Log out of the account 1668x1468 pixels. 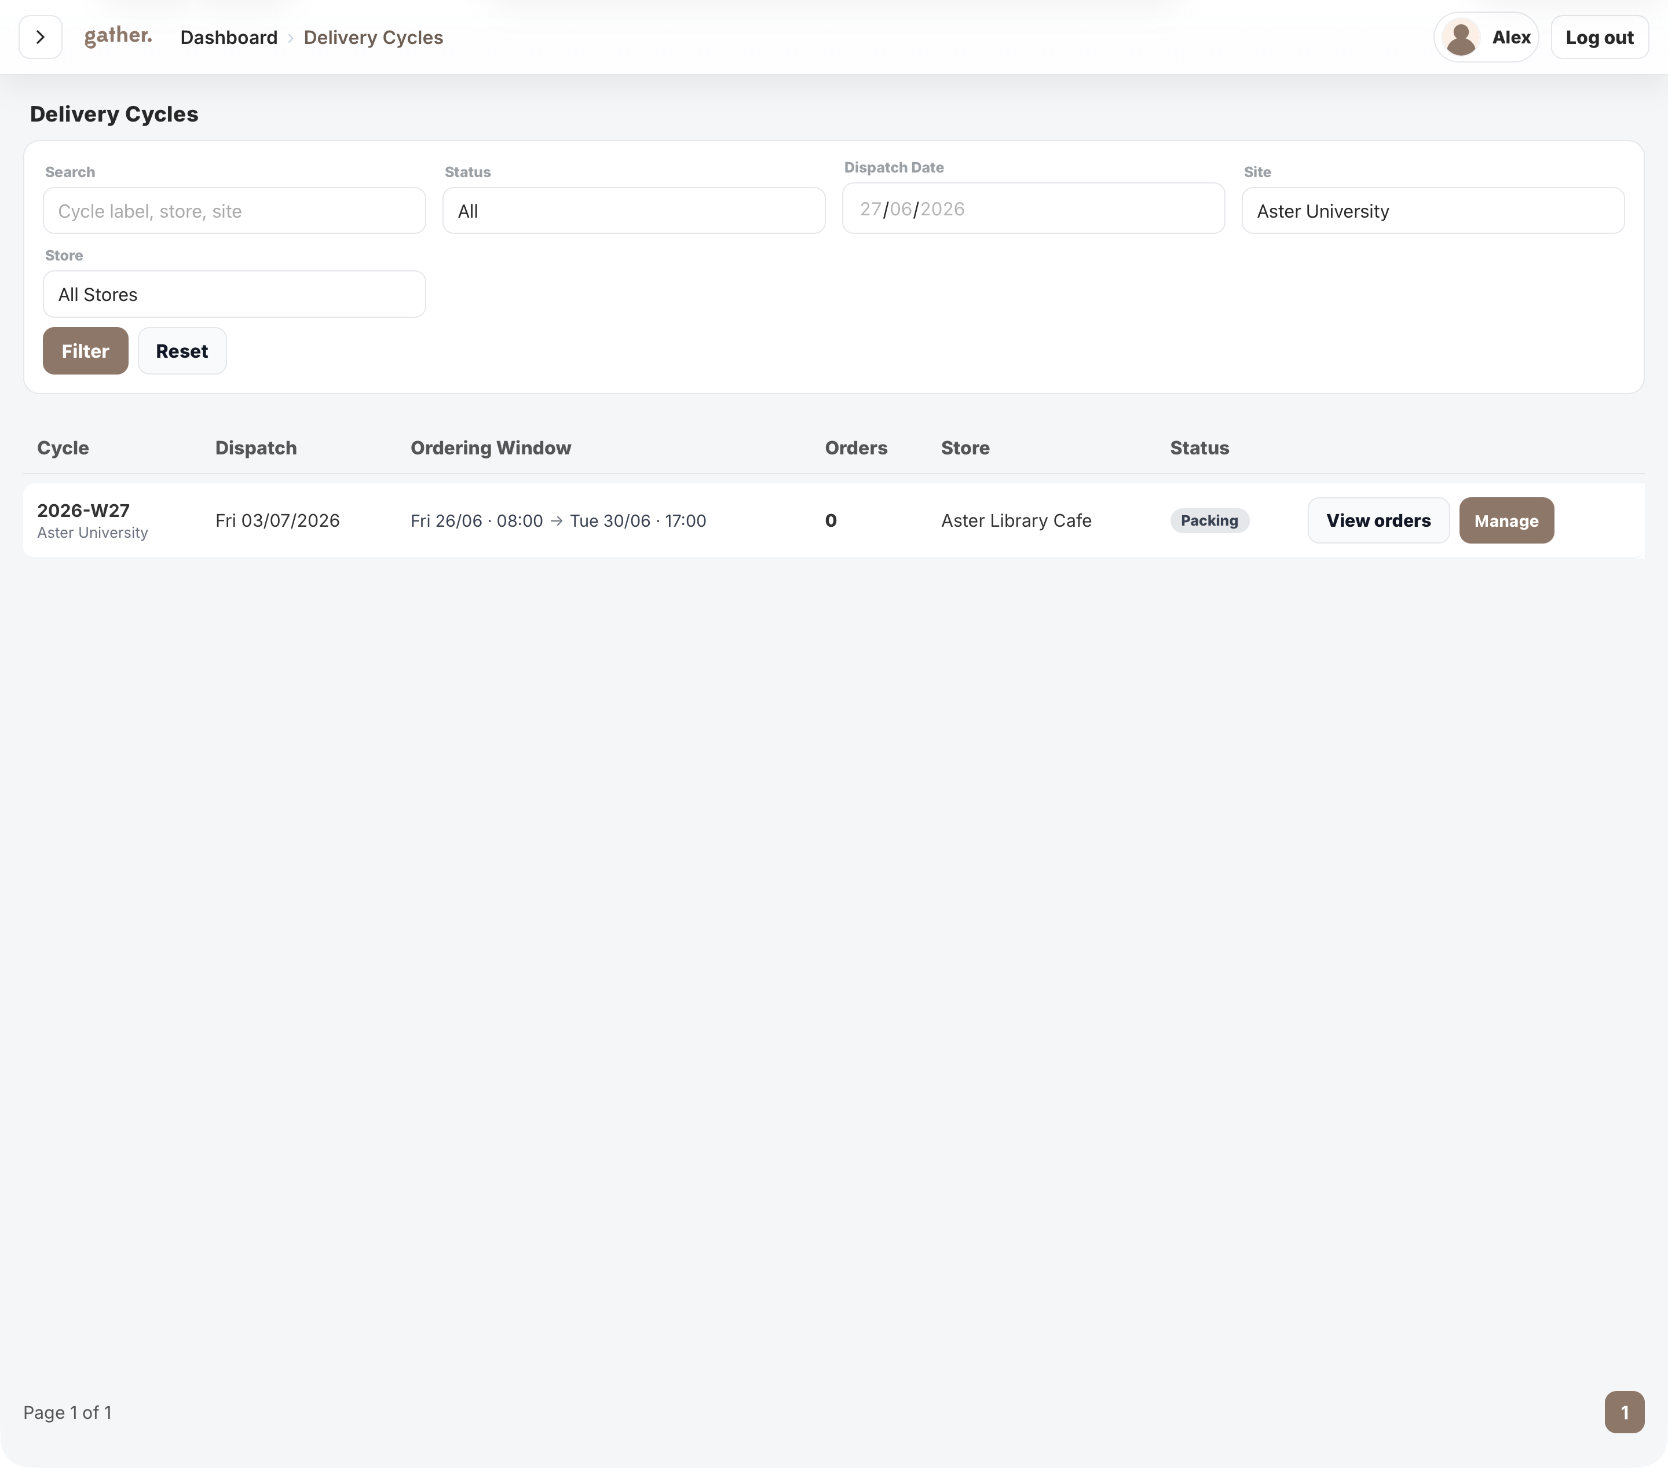point(1600,38)
